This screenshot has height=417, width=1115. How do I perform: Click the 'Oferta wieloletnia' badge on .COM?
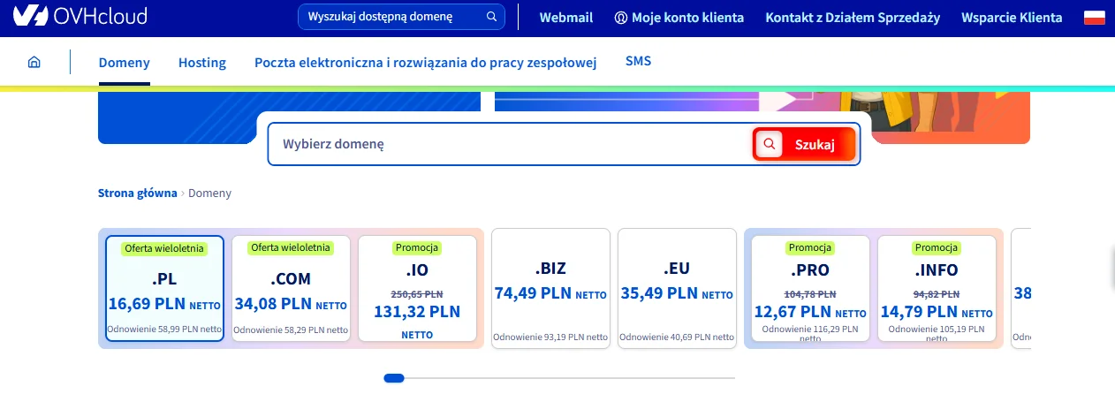coord(291,247)
